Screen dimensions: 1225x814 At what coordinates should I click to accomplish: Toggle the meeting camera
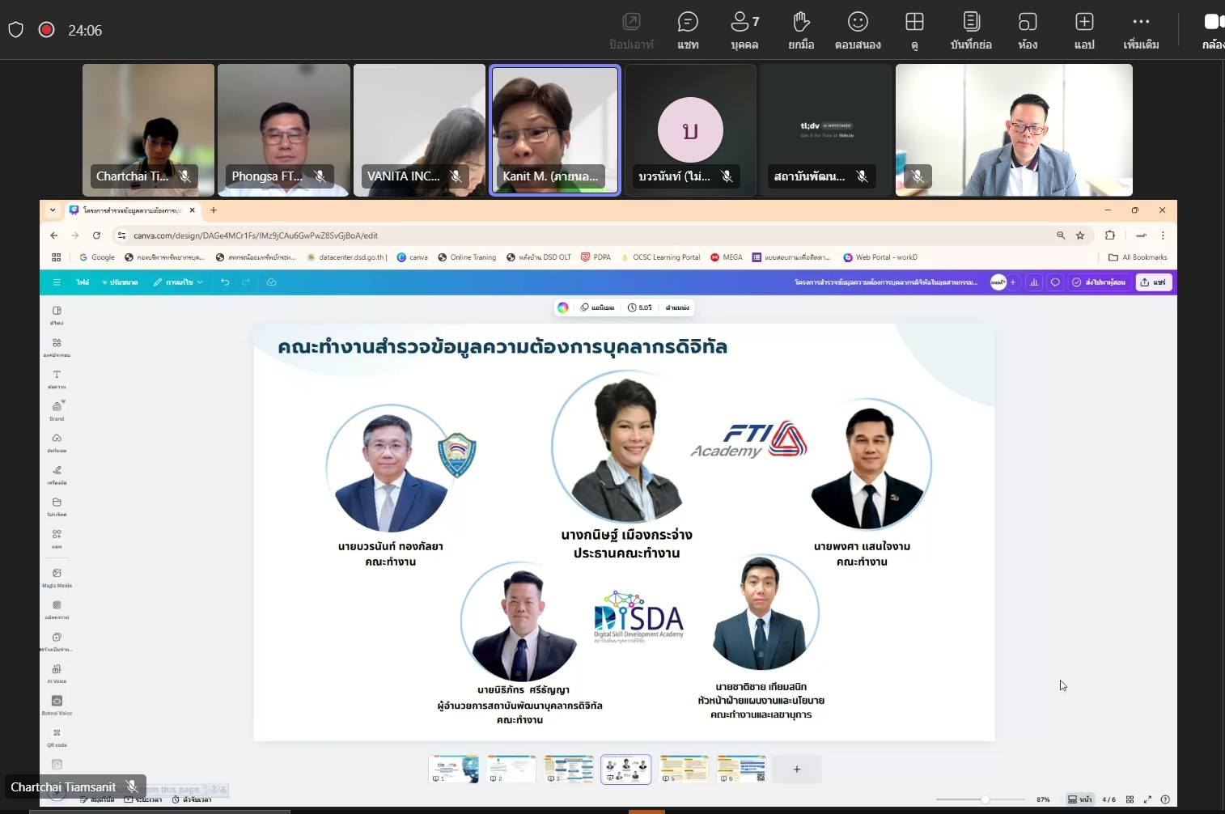click(x=1212, y=30)
